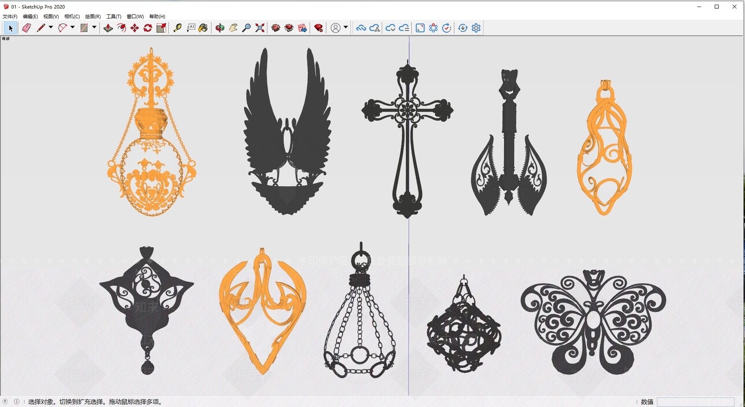Viewport: 745px width, 407px height.
Task: Click the Zoom Extents tool
Action: 260,28
